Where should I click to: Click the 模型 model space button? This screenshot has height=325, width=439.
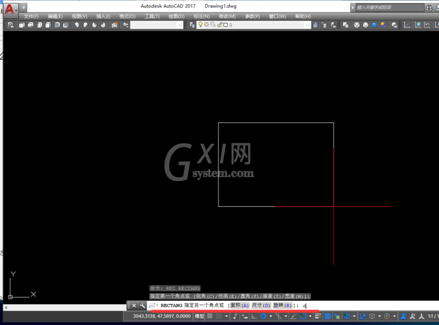(199, 316)
